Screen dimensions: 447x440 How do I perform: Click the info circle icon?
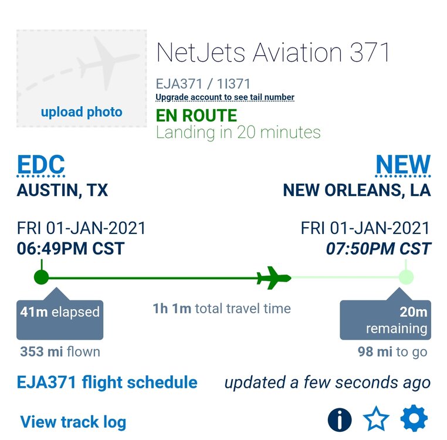click(340, 420)
